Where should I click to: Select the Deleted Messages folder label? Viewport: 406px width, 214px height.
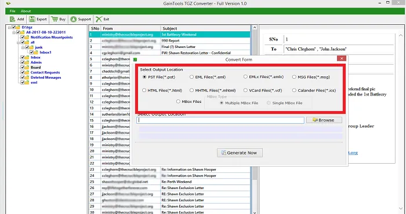click(x=46, y=78)
